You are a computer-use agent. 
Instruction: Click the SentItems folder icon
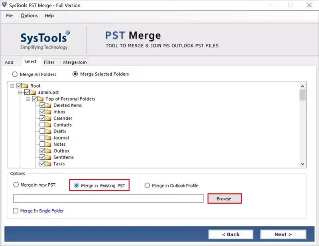point(48,157)
